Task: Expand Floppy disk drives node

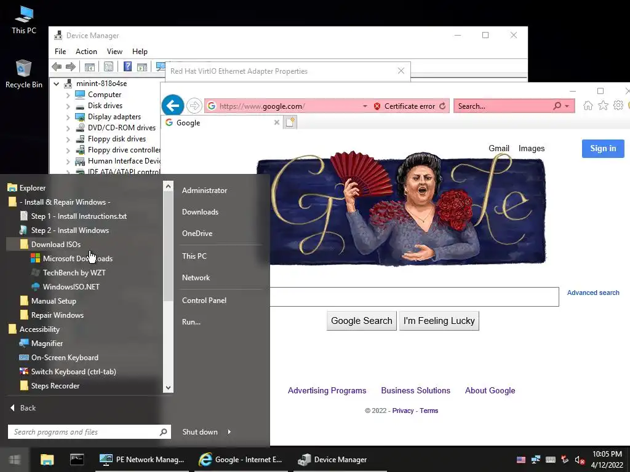Action: [68, 140]
